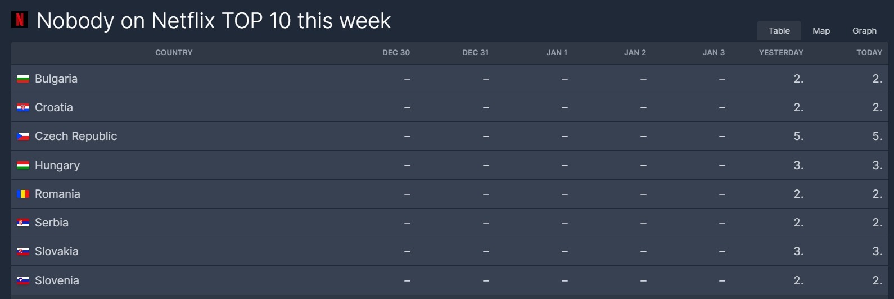The height and width of the screenshot is (299, 894).
Task: Switch to the Graph tab
Action: pyautogui.click(x=864, y=31)
